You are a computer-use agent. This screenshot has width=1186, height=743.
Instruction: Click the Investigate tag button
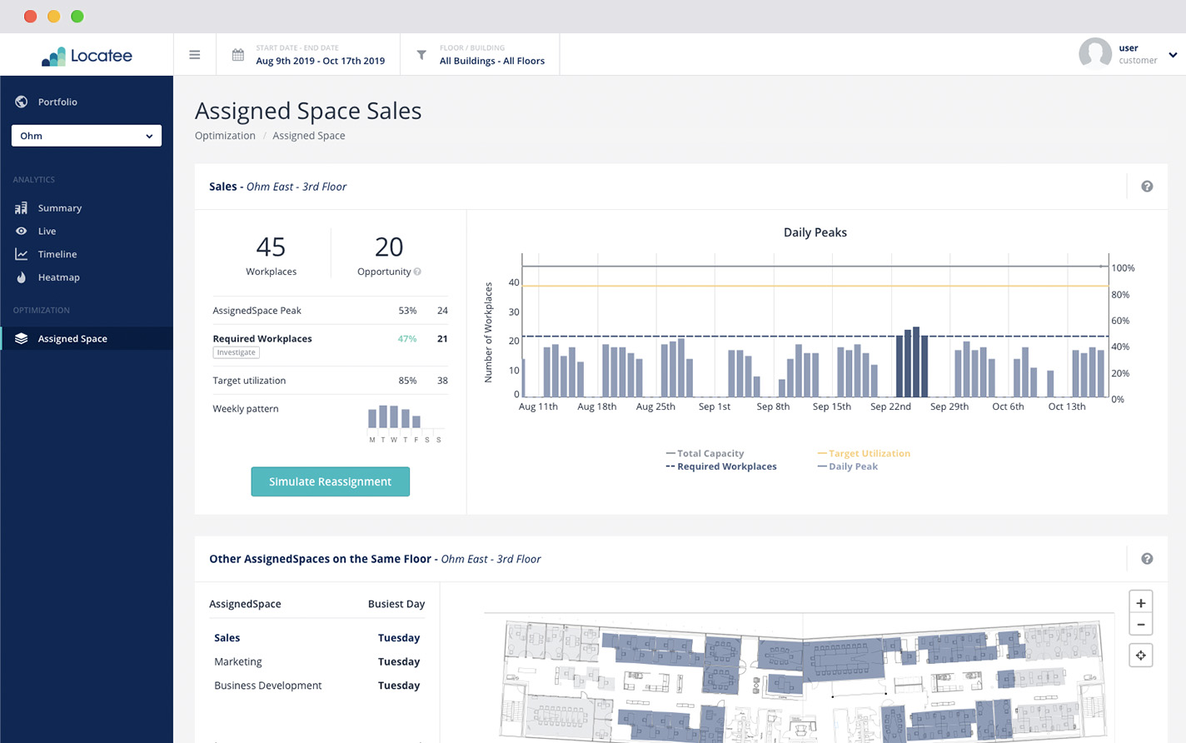237,352
